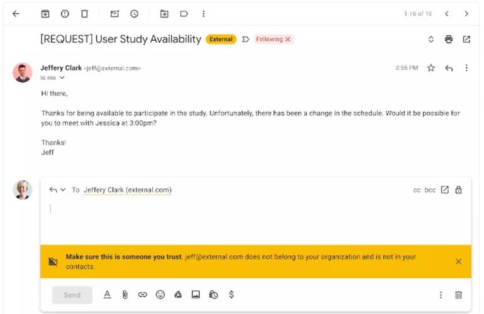Click the 2:55 PM timestamp
Image resolution: width=484 pixels, height=314 pixels.
pos(407,68)
